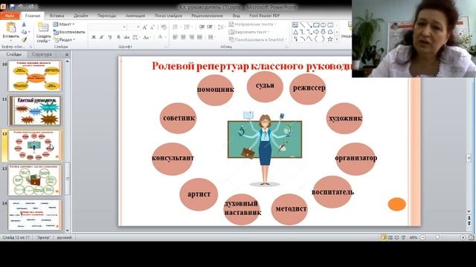Open Text Direction (Направление текста) dropdown
476x267 pixels.
pos(253,24)
